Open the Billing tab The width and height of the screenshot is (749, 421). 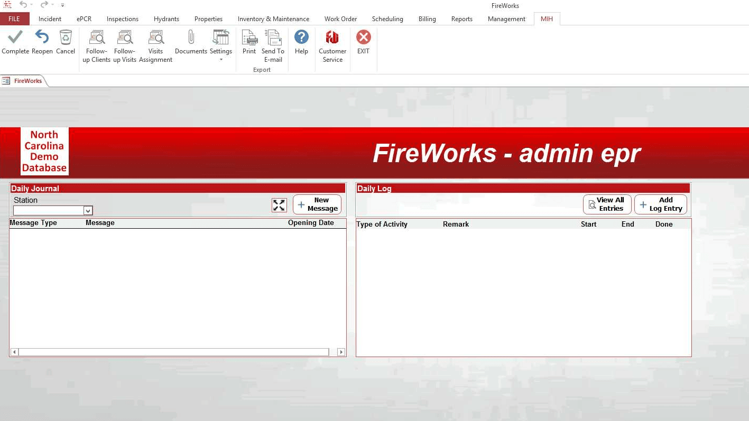click(427, 19)
